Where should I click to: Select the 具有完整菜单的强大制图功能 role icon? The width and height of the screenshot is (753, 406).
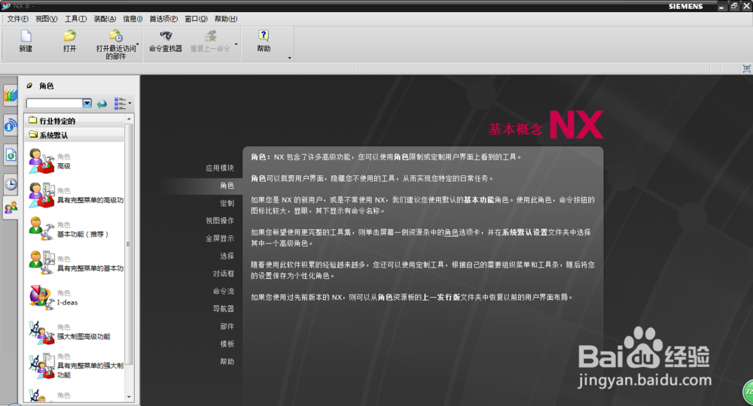point(41,365)
